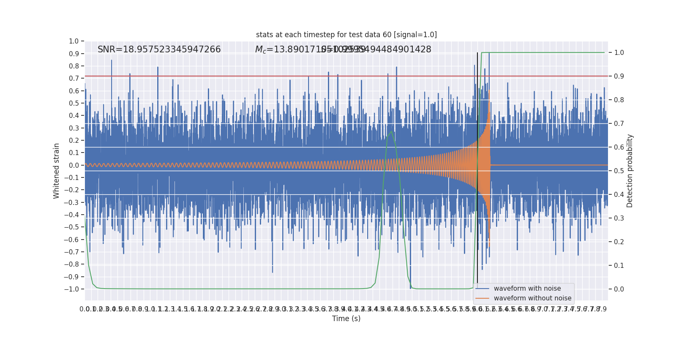Click the -0.1 tick label
The image size is (676, 338).
[71, 178]
